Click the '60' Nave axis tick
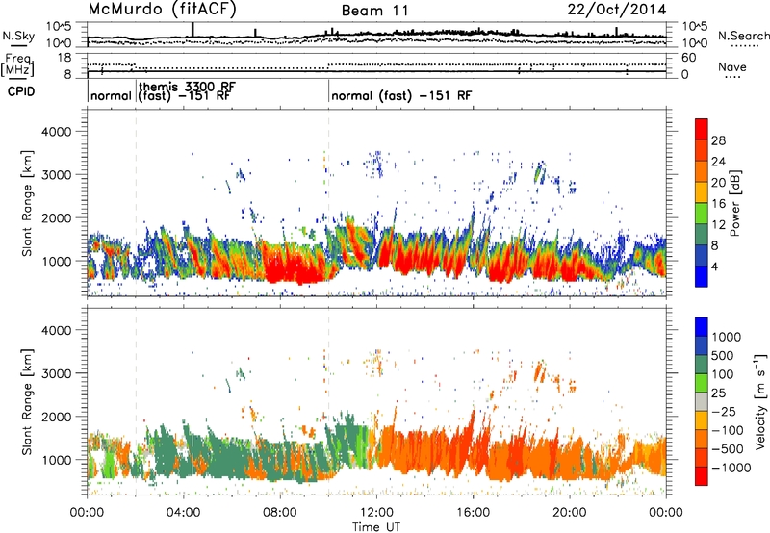 [688, 57]
